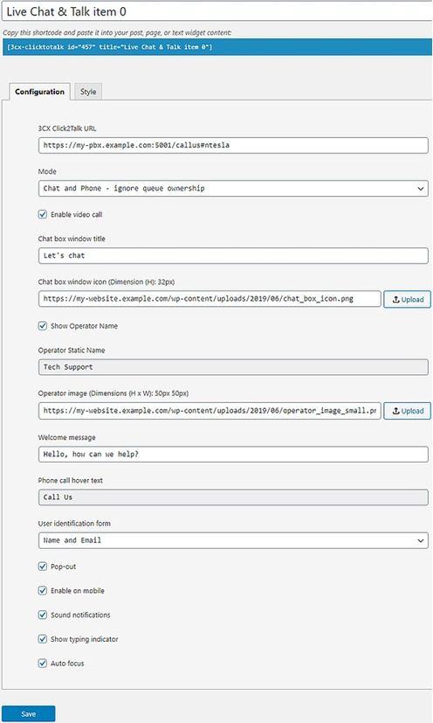Screen dimensions: 433x723
Task: Select the shortcode text bar
Action: pos(217,47)
